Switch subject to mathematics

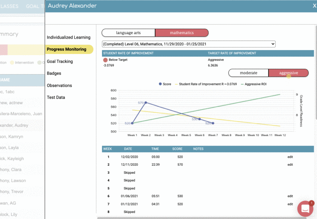coord(182,33)
